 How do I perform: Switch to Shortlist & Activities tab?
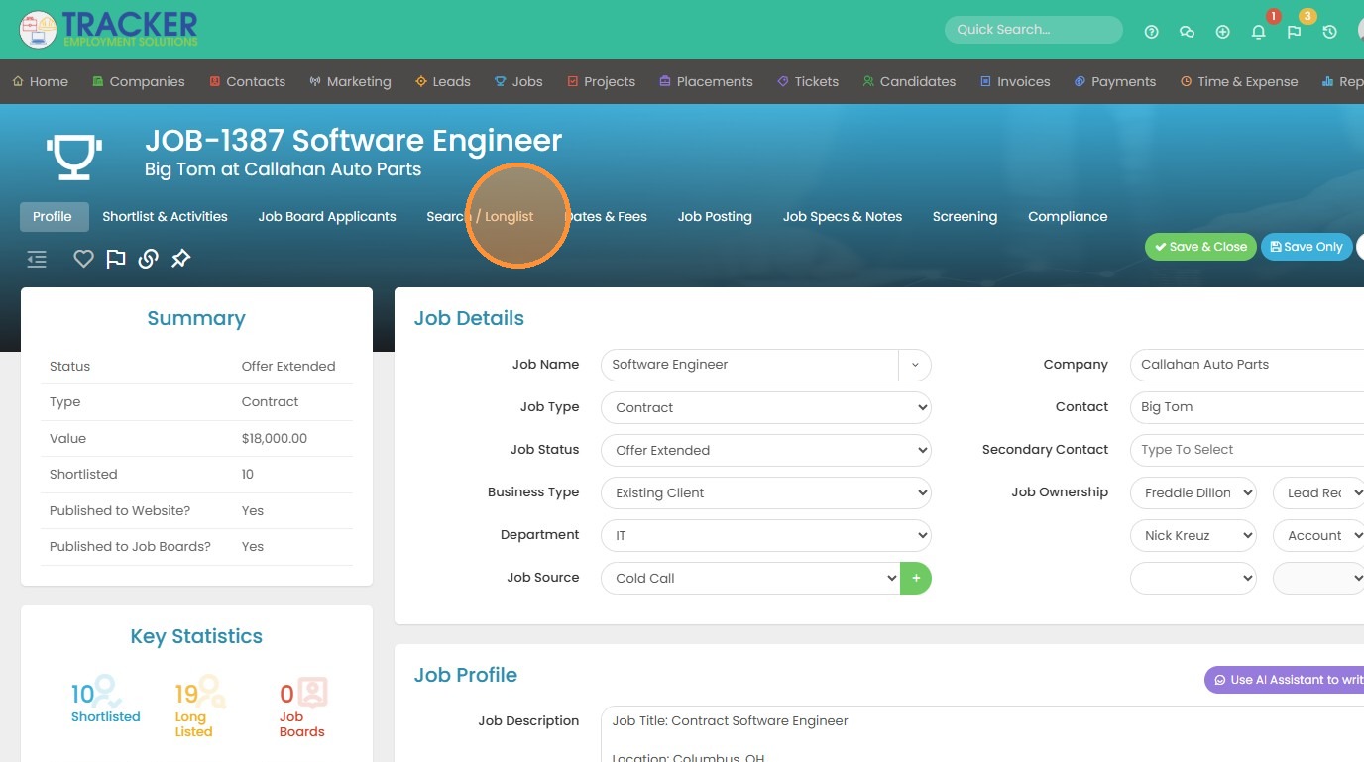165,216
